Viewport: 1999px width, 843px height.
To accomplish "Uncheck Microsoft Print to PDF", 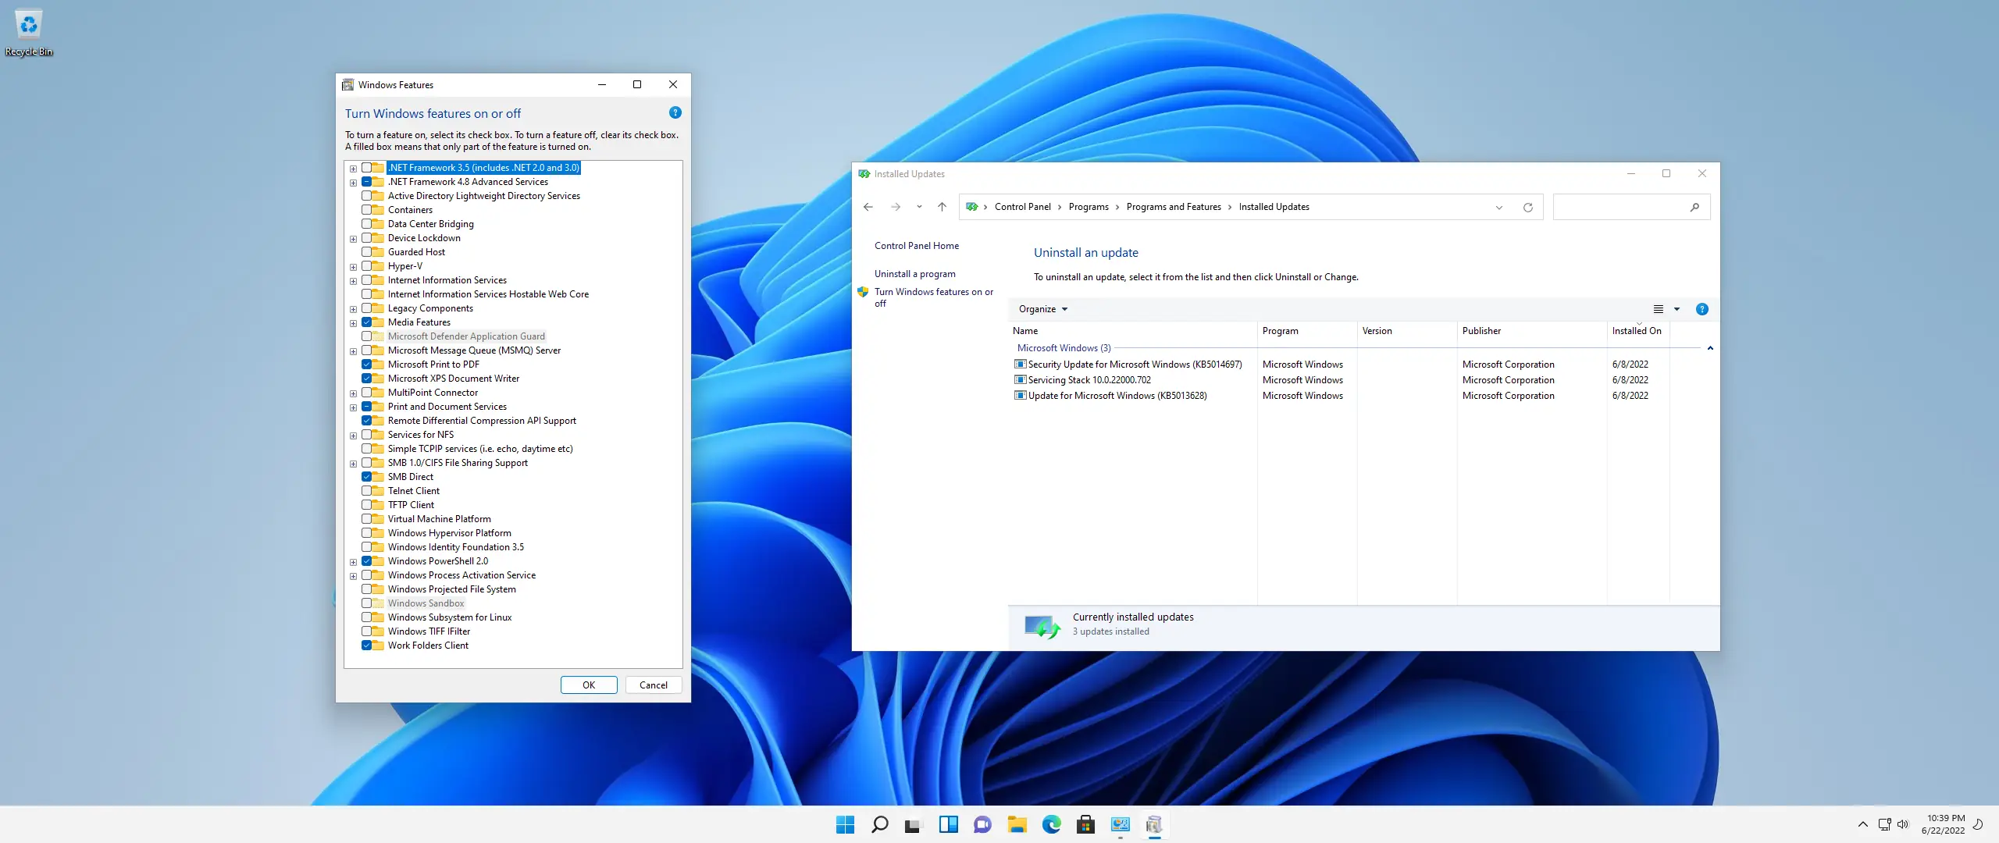I will 366,365.
